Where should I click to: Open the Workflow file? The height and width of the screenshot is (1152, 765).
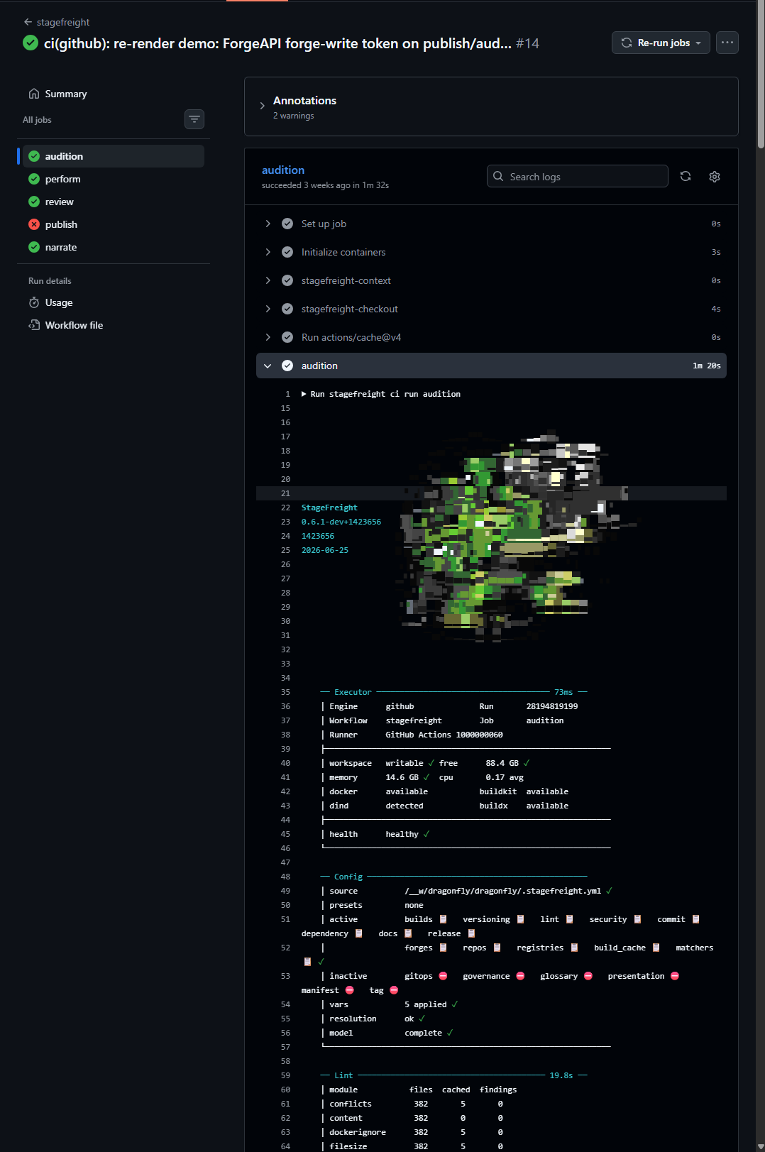[74, 325]
